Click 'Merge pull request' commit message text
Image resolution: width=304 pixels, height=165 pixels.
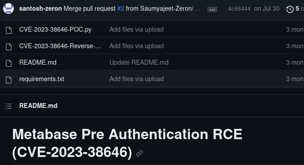click(x=89, y=8)
